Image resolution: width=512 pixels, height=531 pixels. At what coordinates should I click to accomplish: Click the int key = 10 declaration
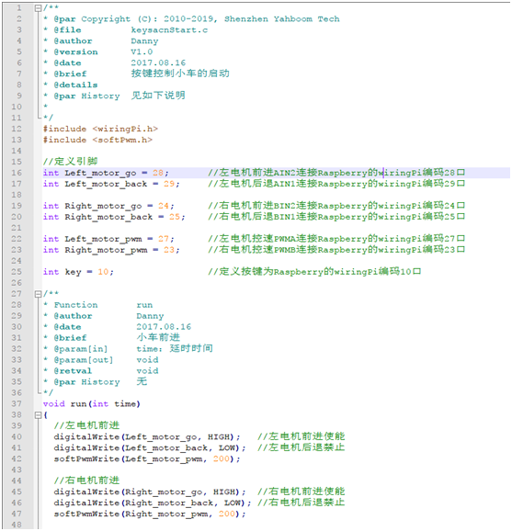pyautogui.click(x=78, y=272)
